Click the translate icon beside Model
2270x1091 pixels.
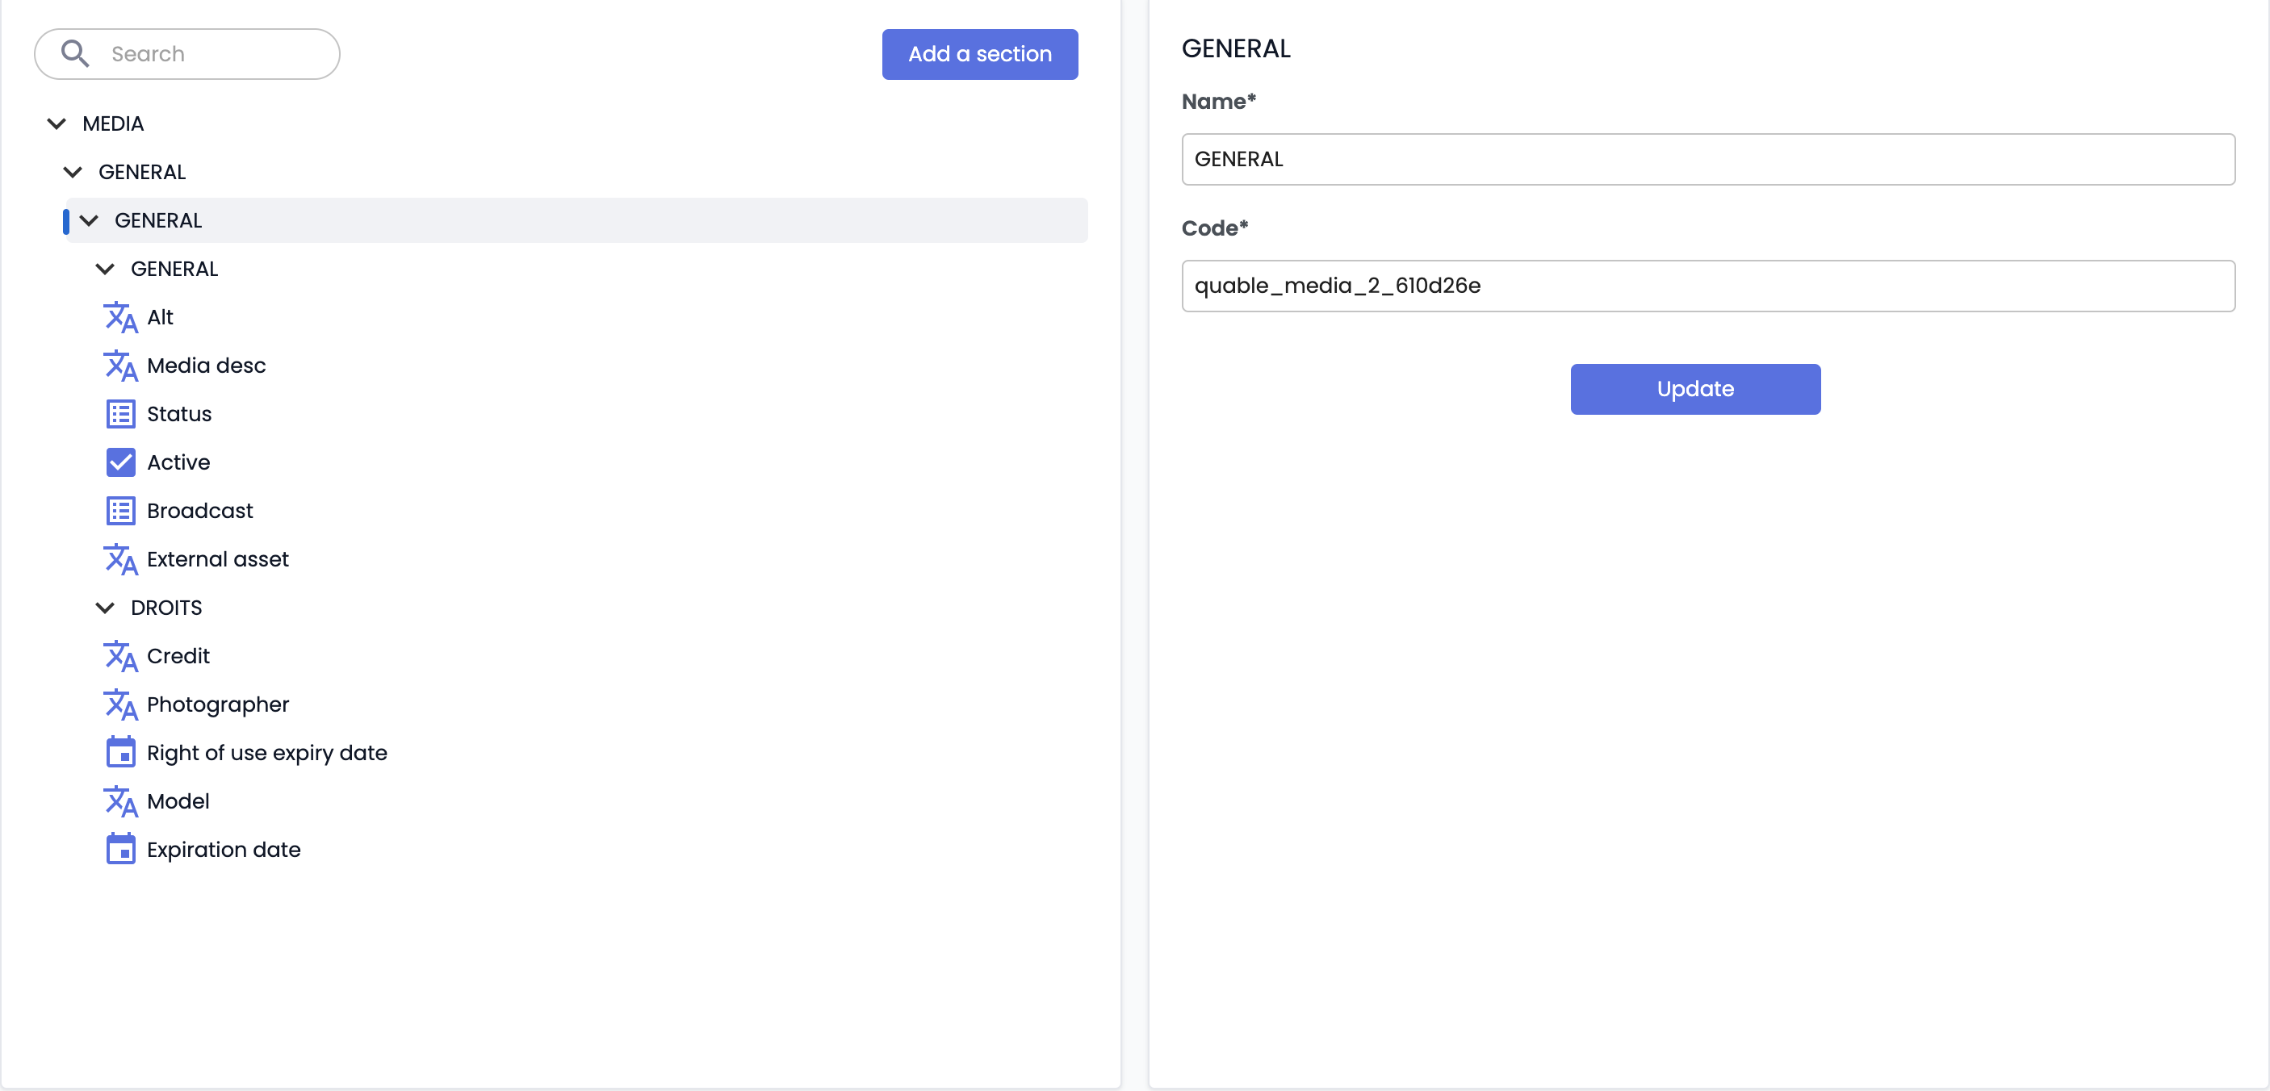tap(121, 801)
